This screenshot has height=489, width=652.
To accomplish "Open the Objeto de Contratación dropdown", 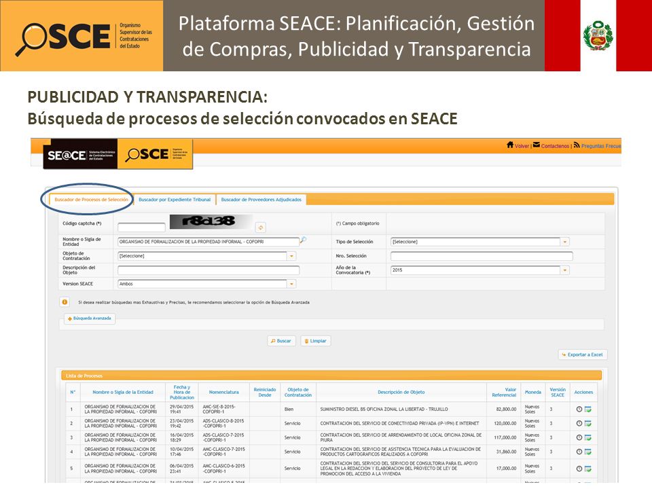I will (291, 256).
